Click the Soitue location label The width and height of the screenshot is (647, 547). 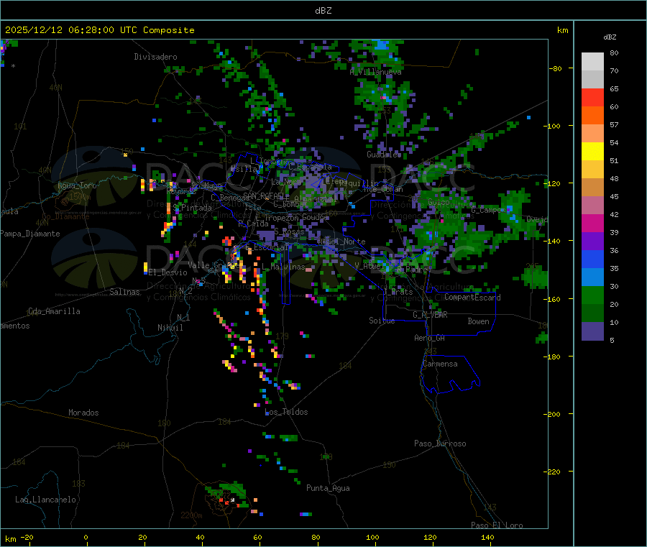[382, 320]
